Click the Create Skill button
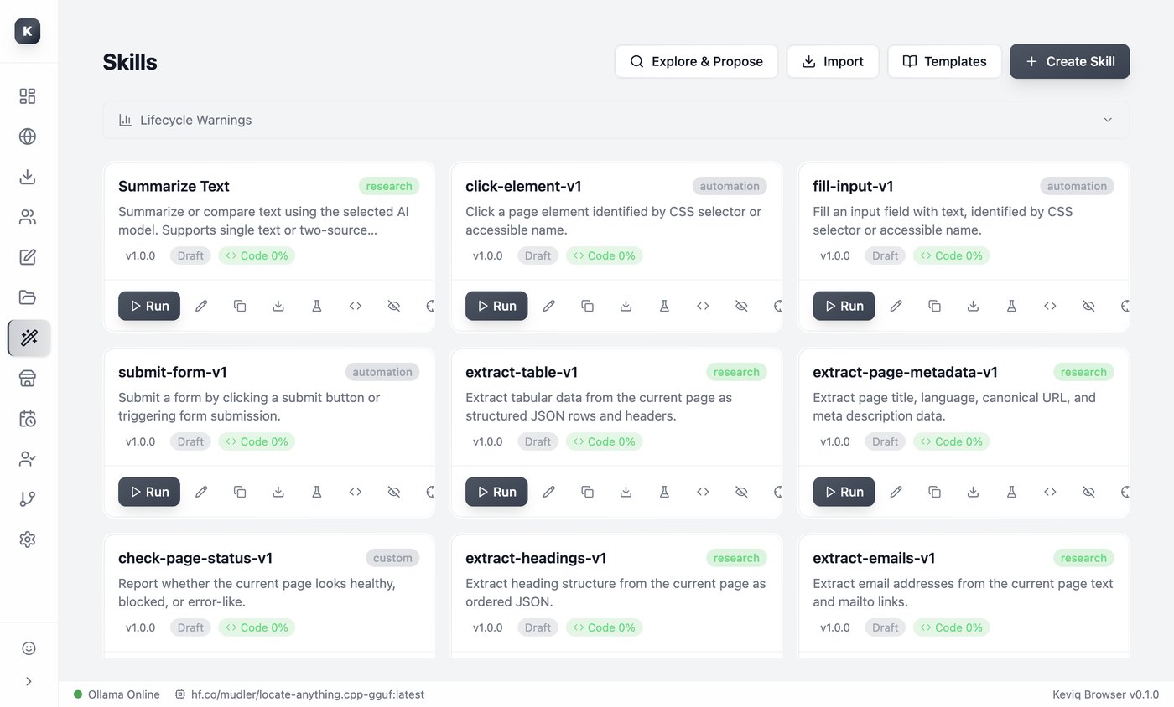The image size is (1174, 707). (1069, 61)
